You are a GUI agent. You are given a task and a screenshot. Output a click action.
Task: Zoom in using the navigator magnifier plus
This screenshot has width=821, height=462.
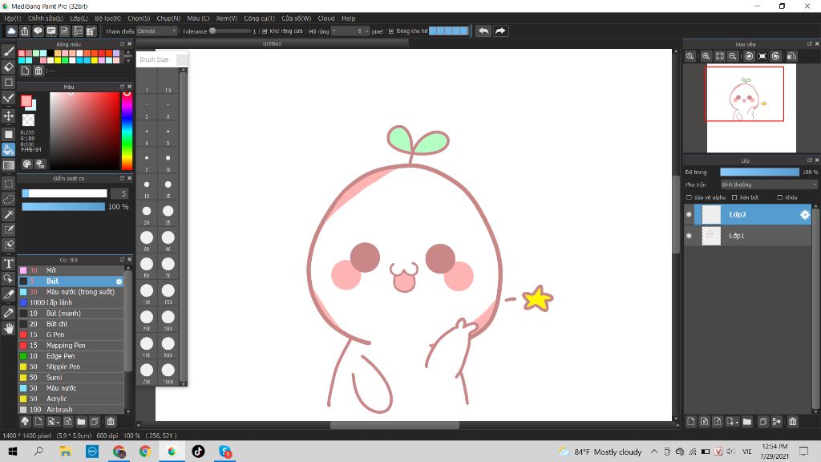[x=706, y=56]
